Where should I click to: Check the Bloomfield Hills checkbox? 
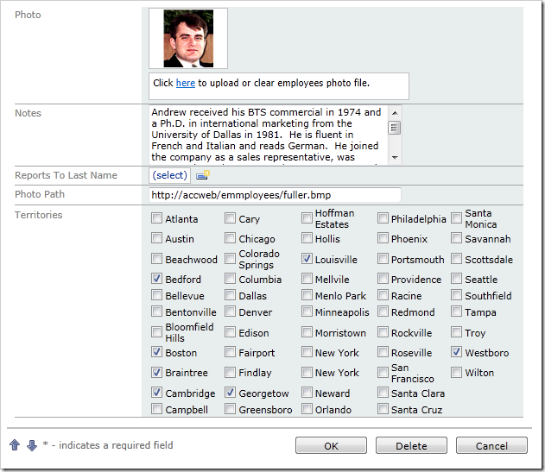pyautogui.click(x=156, y=331)
